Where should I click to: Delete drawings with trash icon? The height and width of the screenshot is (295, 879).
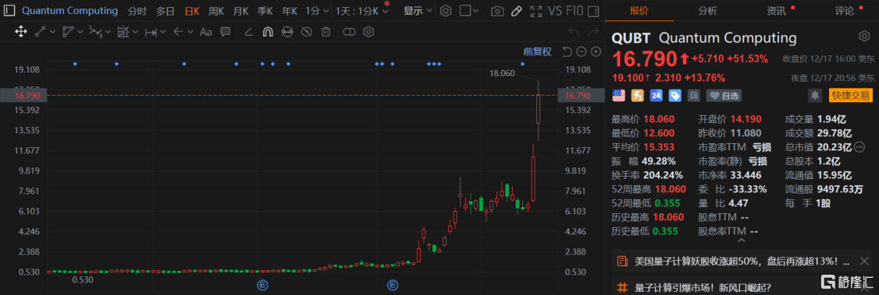pyautogui.click(x=326, y=32)
